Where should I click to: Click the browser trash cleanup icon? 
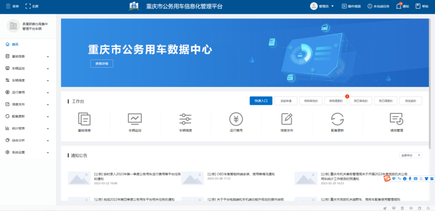(x=402, y=208)
